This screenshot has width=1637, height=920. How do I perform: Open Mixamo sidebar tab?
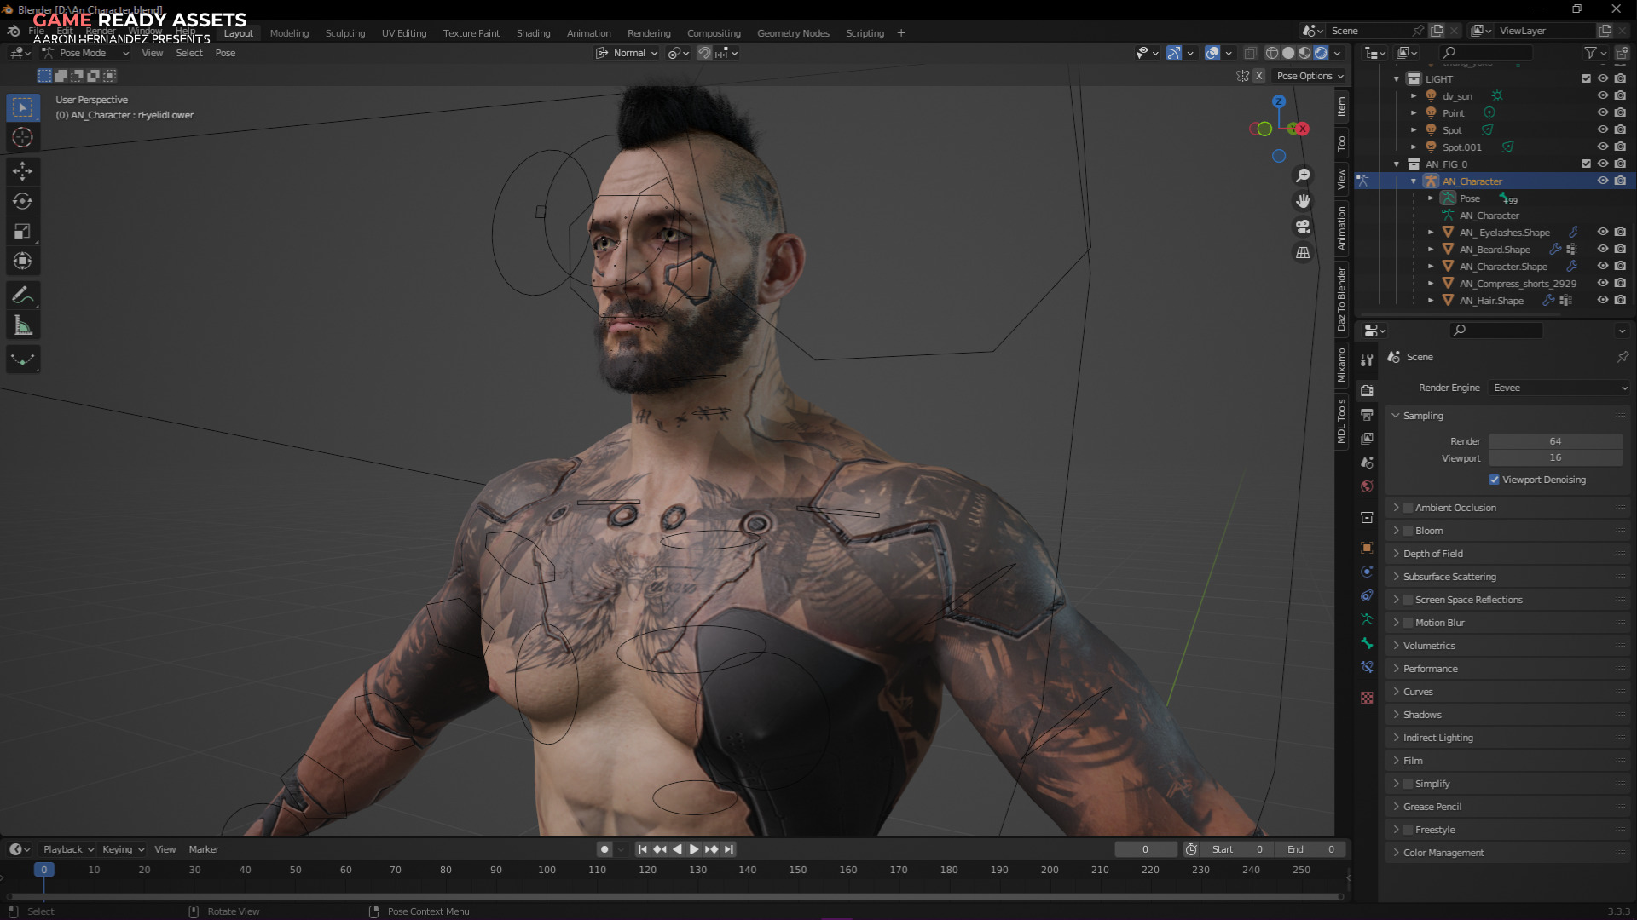pos(1342,365)
